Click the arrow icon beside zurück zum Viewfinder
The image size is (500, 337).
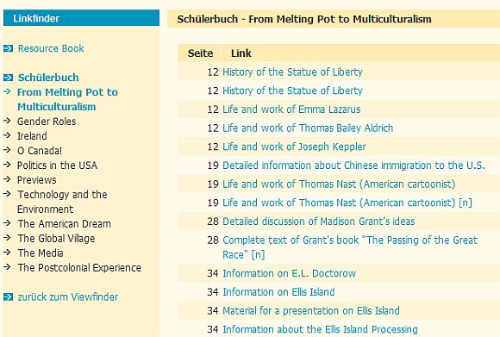[8, 296]
